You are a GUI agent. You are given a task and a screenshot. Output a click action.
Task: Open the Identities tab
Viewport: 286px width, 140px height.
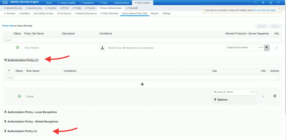(x=24, y=14)
